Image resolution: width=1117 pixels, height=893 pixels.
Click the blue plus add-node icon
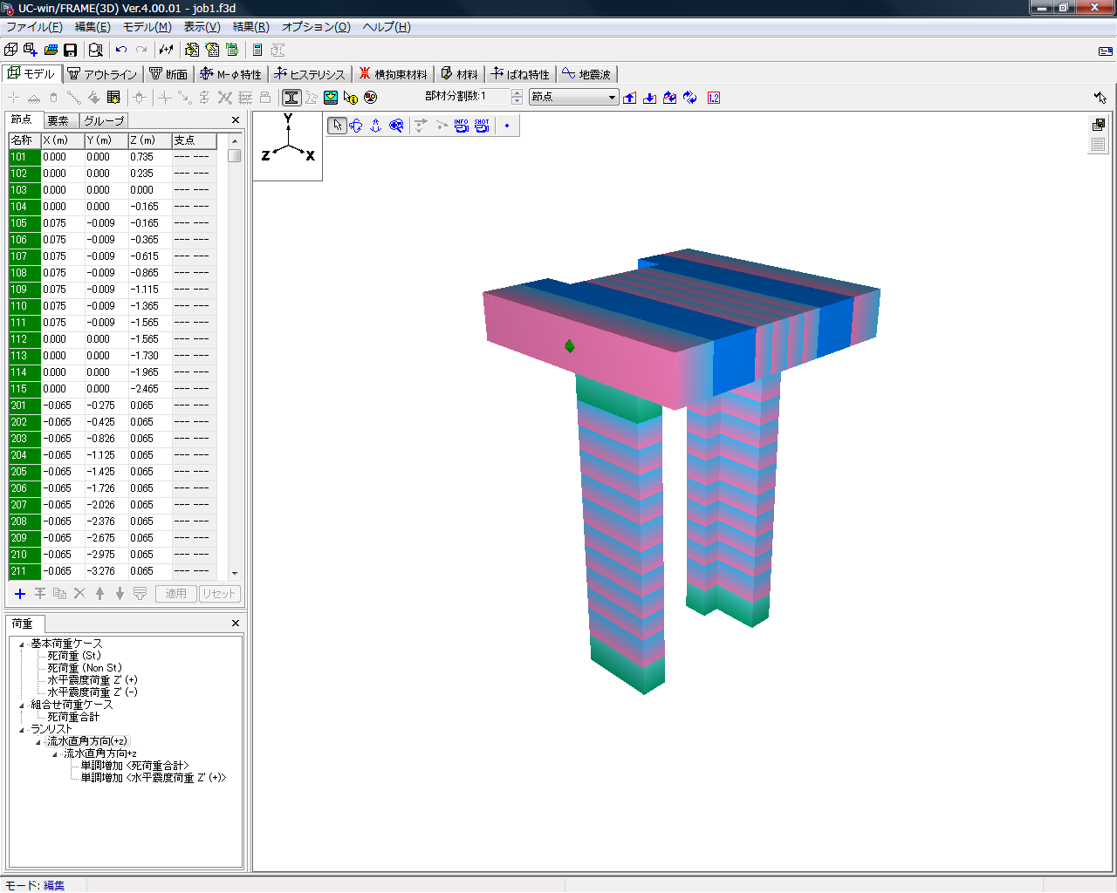19,594
